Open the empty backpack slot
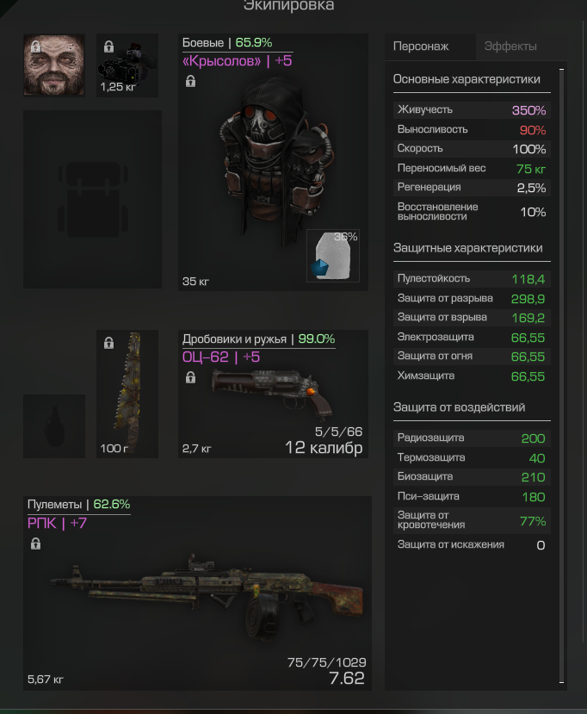587x714 pixels. pyautogui.click(x=92, y=199)
